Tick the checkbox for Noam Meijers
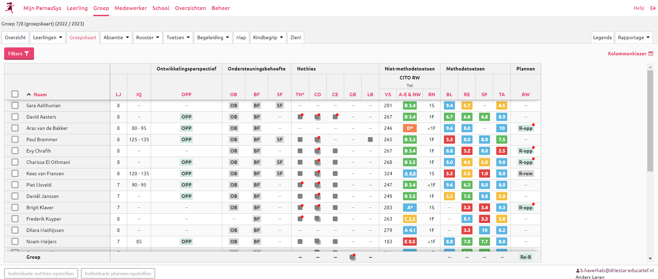Image resolution: width=658 pixels, height=279 pixels. click(x=15, y=241)
